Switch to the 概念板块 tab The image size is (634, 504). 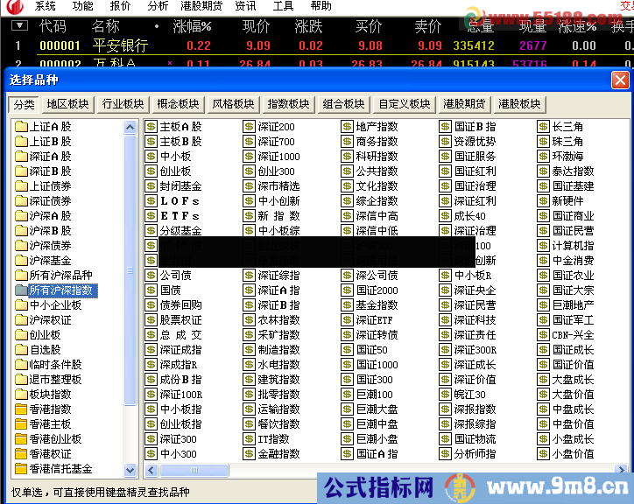[x=178, y=104]
